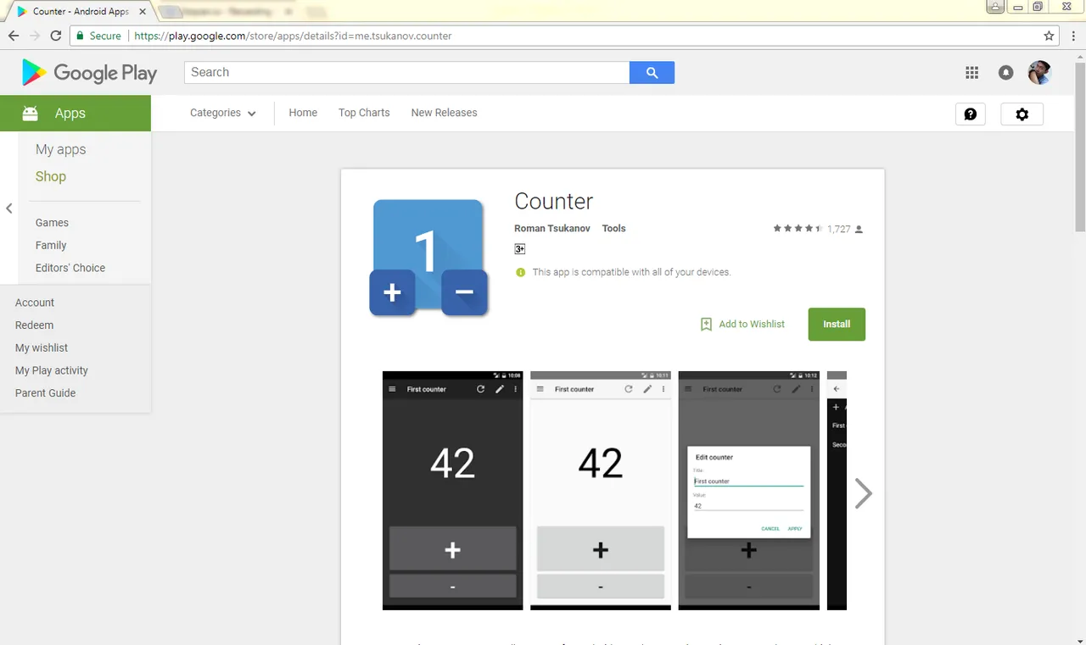Screen dimensions: 1086x645
Task: Open the first dark theme screenshot
Action: [452, 490]
